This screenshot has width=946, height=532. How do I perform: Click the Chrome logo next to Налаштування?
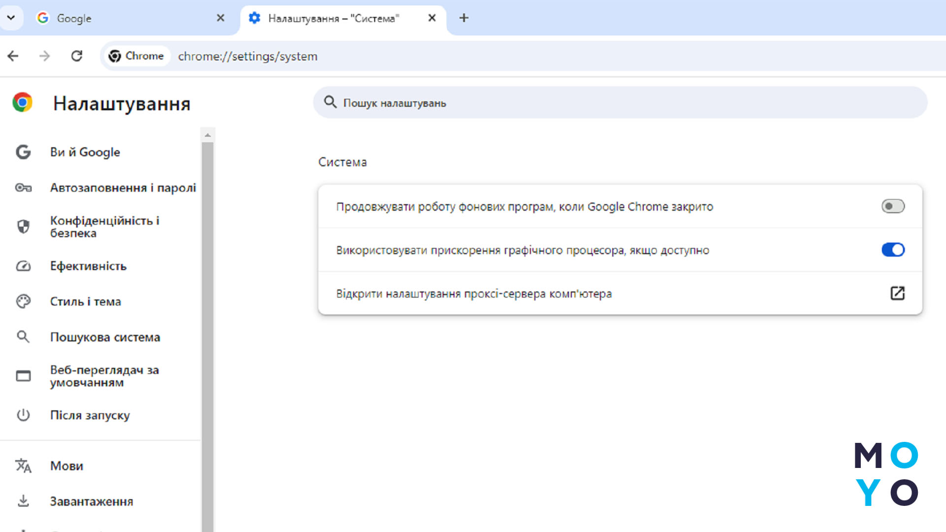click(x=23, y=102)
